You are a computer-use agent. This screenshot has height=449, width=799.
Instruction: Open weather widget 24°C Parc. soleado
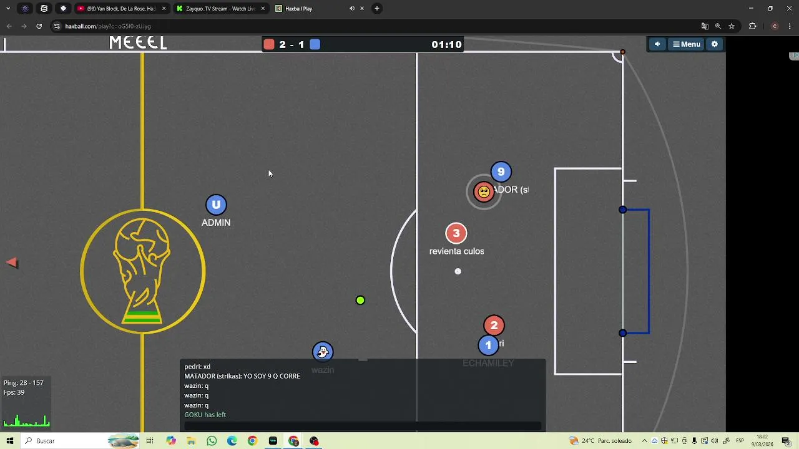point(600,441)
